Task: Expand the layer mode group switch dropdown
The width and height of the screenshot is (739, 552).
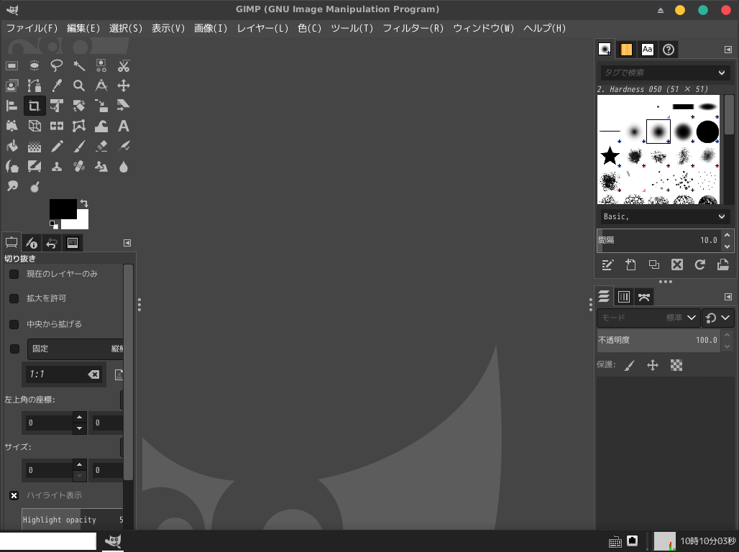Action: (717, 318)
